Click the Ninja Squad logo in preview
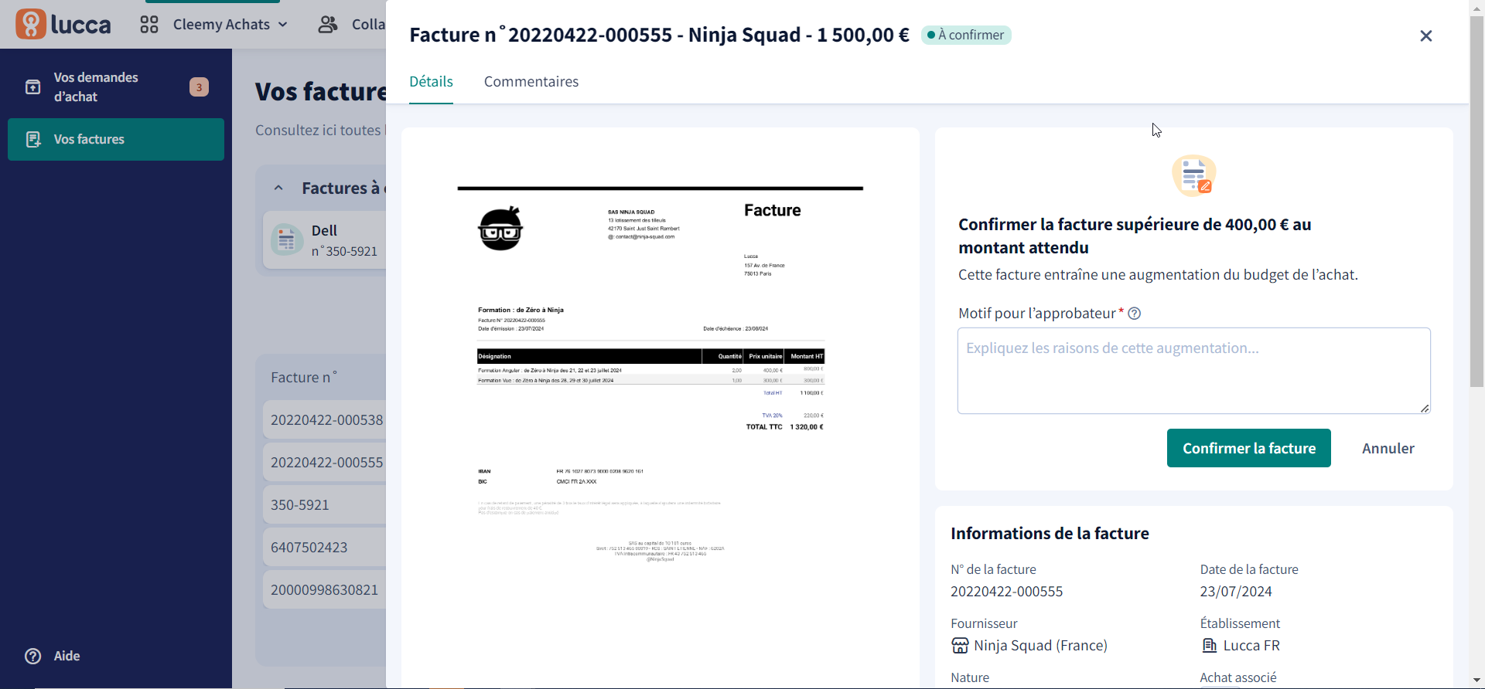This screenshot has height=689, width=1485. [500, 229]
